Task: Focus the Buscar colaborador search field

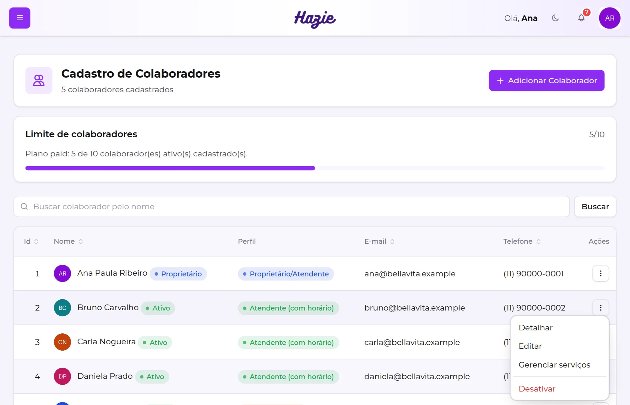Action: click(x=292, y=207)
